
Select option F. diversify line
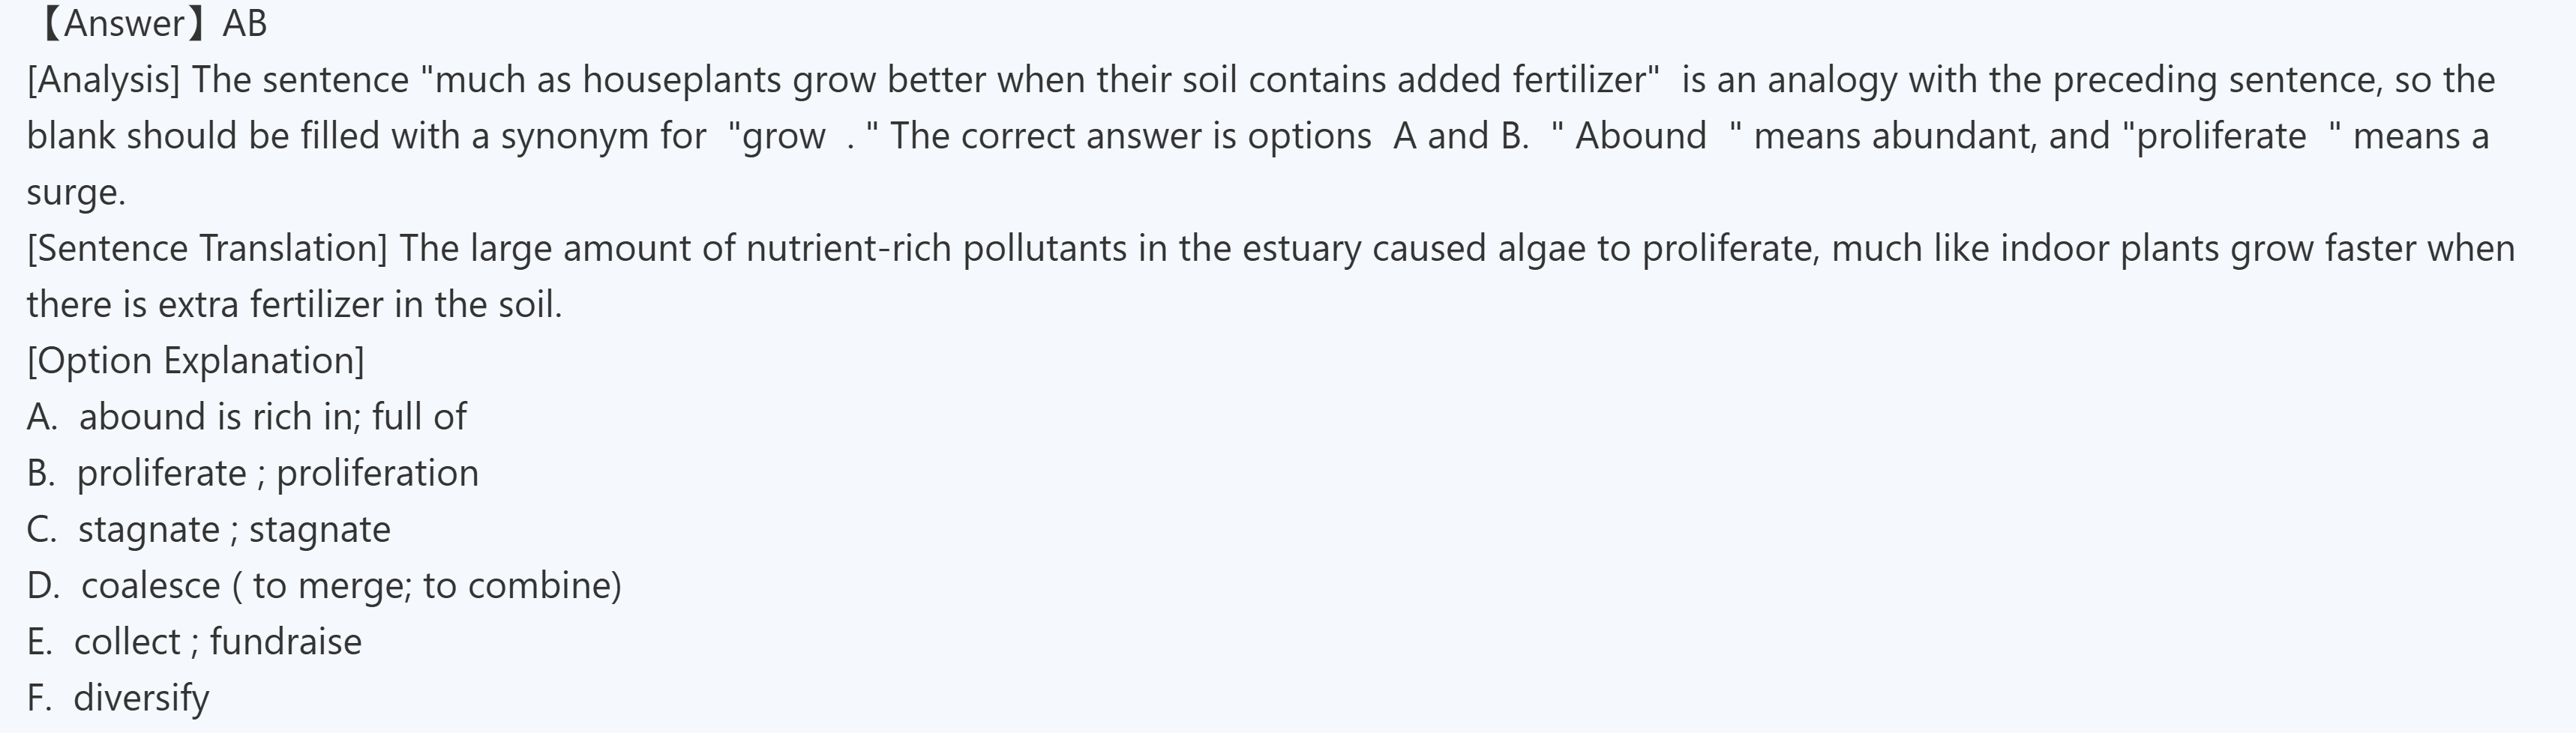tap(118, 697)
